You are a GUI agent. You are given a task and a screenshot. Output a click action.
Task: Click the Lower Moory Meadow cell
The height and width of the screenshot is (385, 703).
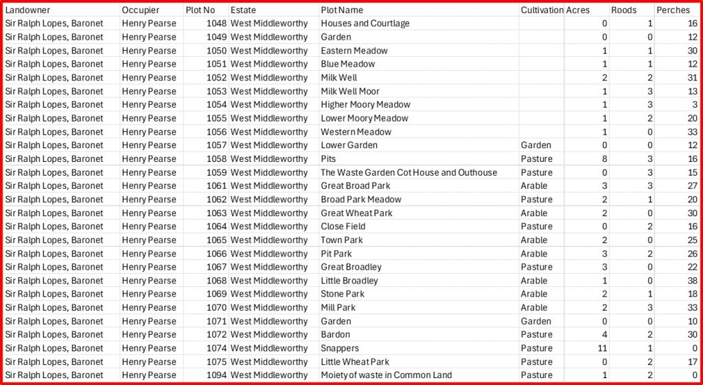click(419, 118)
